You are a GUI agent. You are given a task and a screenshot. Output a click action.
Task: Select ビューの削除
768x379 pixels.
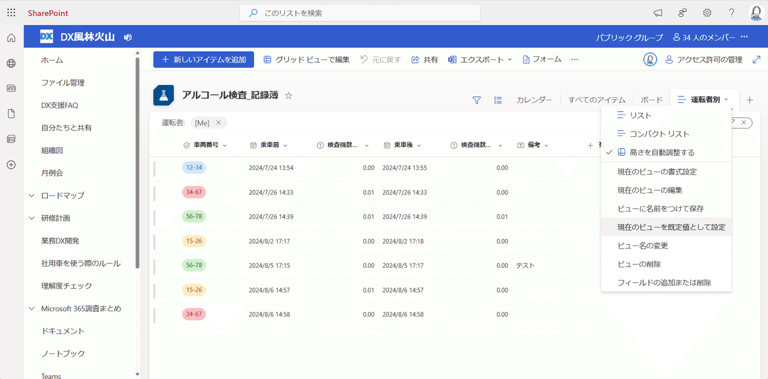666,264
